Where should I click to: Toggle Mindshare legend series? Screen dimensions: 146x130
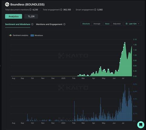(37, 35)
